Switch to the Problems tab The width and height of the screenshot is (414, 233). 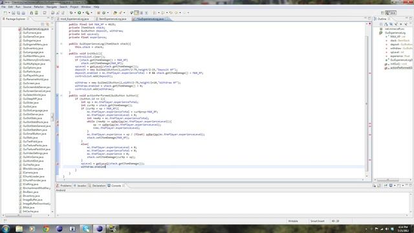[64, 186]
